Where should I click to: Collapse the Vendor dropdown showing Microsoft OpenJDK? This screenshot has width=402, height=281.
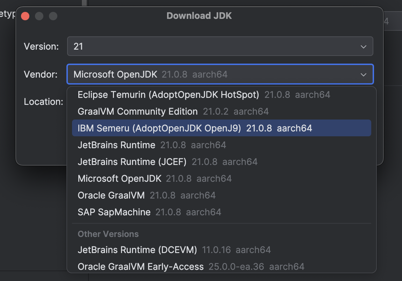click(220, 74)
